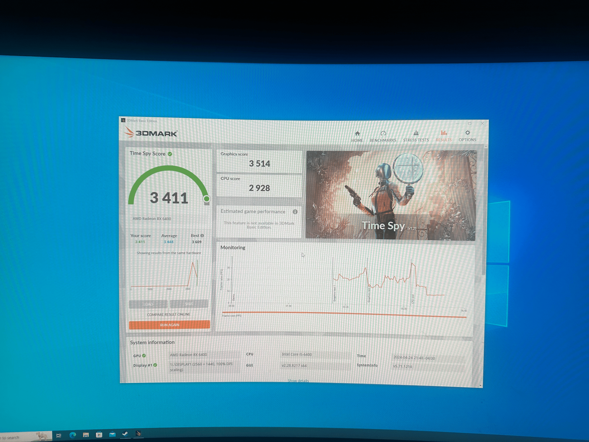Image resolution: width=589 pixels, height=442 pixels.
Task: Click the RUN AGAIN button
Action: coord(169,325)
